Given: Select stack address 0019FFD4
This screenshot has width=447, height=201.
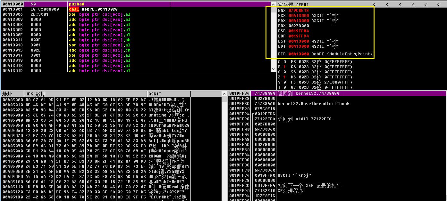Looking at the screenshot, I should (x=239, y=196).
